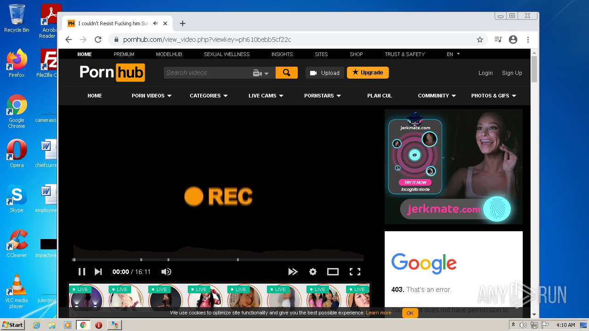Open the Login link
The image size is (589, 331).
pyautogui.click(x=485, y=73)
